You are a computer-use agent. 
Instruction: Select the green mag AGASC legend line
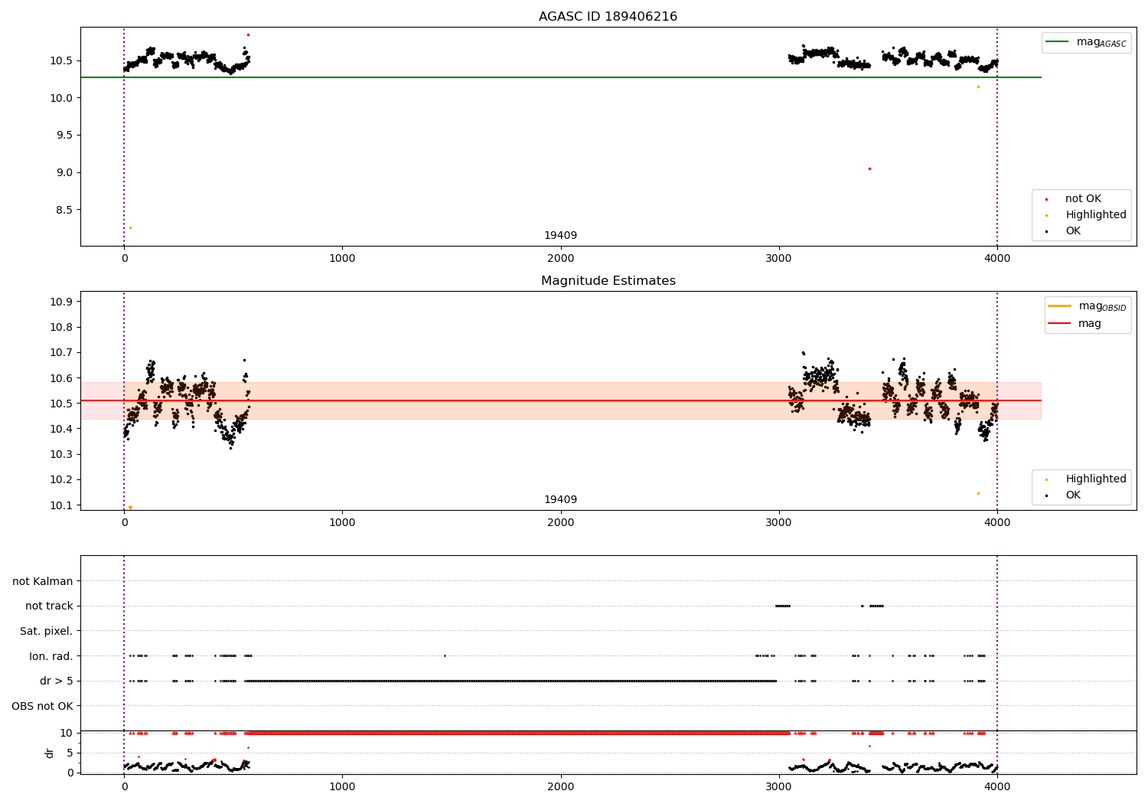[x=1058, y=42]
